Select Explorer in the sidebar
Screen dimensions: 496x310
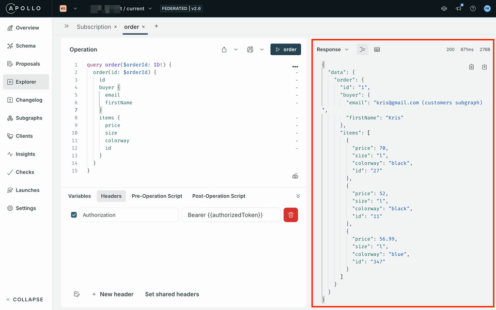pyautogui.click(x=26, y=82)
